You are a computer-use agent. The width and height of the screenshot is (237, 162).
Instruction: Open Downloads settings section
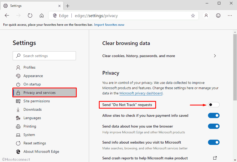[32, 109]
